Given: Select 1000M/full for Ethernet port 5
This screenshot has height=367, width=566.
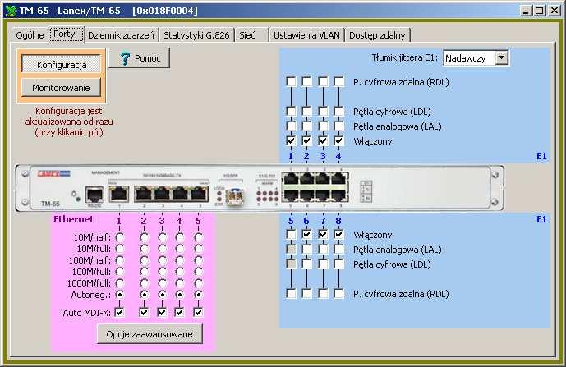Looking at the screenshot, I should [198, 283].
